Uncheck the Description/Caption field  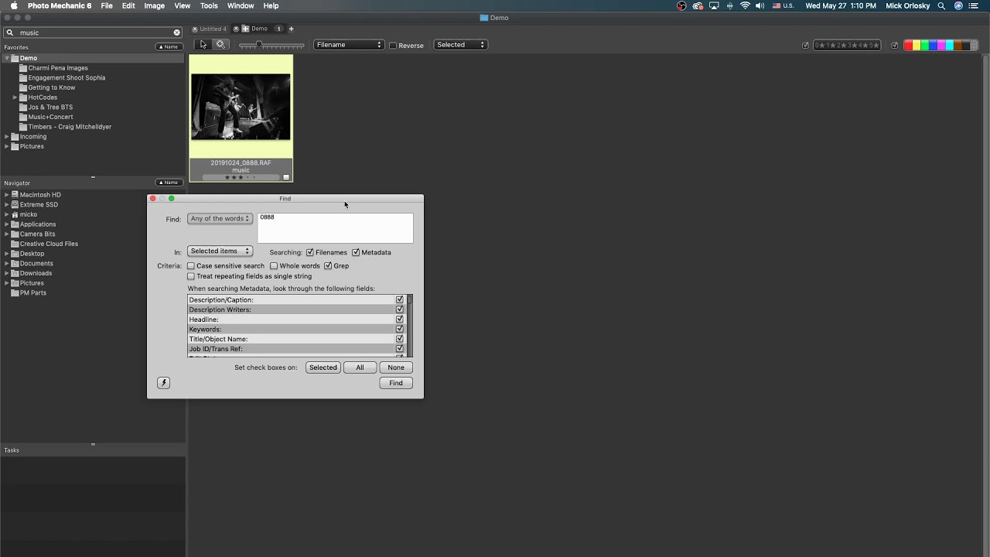pos(400,299)
